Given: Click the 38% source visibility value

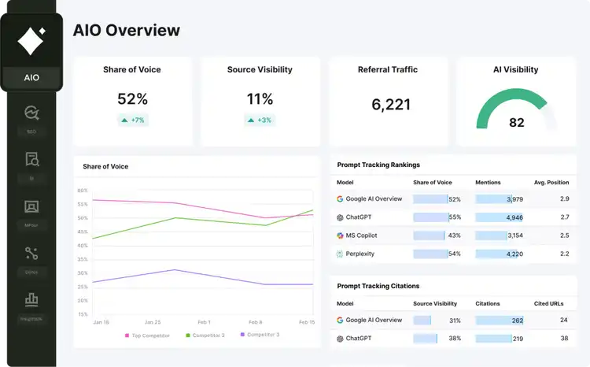Looking at the screenshot, I should [x=455, y=339].
